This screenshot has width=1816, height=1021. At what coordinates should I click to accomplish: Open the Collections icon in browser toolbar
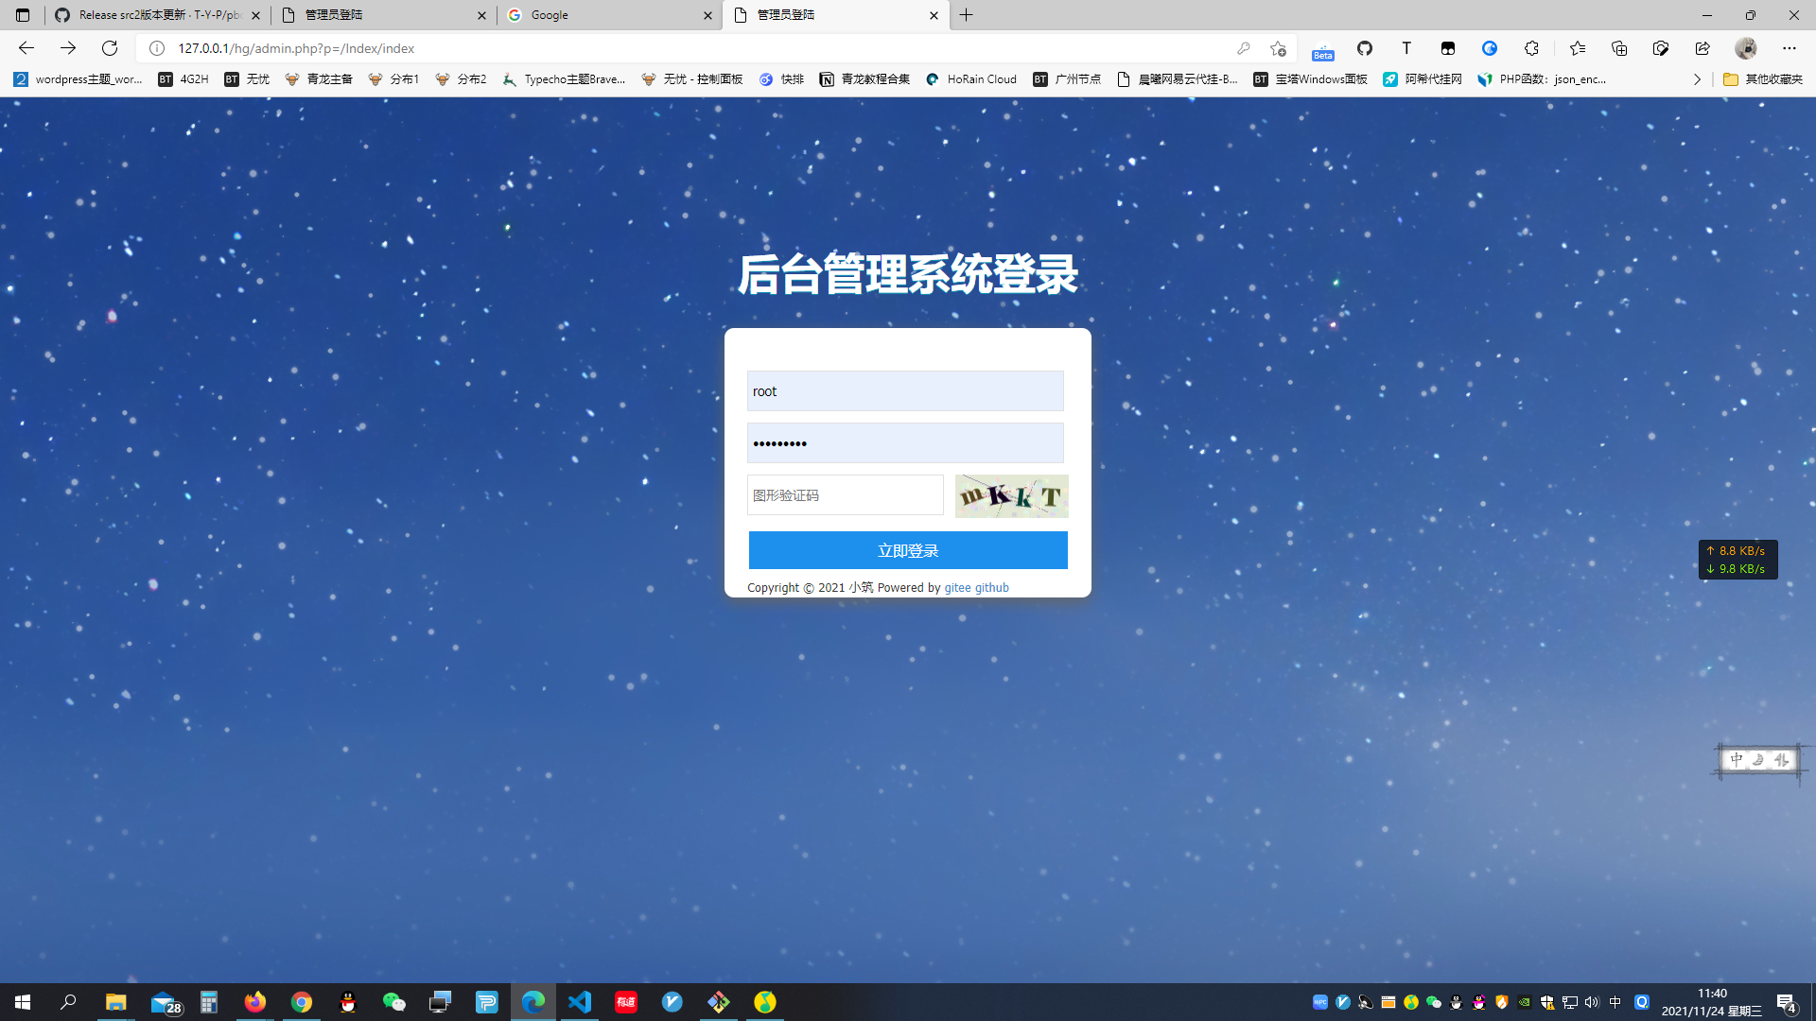tap(1619, 48)
